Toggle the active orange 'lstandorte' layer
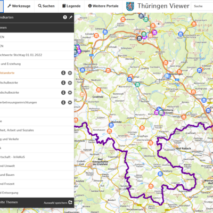This screenshot has height=213, width=213. (x=7, y=73)
